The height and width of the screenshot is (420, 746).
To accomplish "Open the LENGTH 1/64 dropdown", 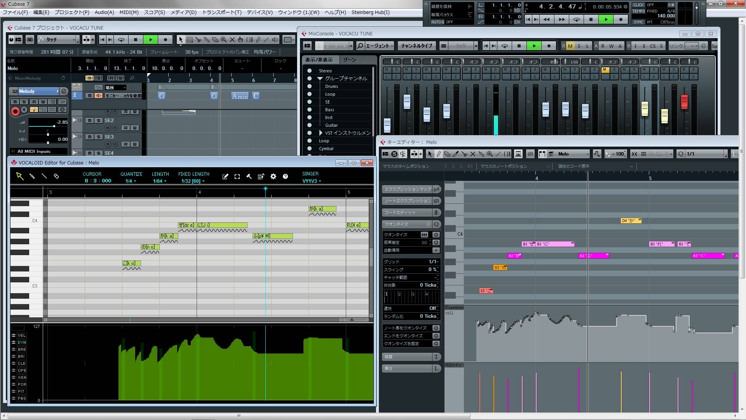I will pyautogui.click(x=159, y=181).
